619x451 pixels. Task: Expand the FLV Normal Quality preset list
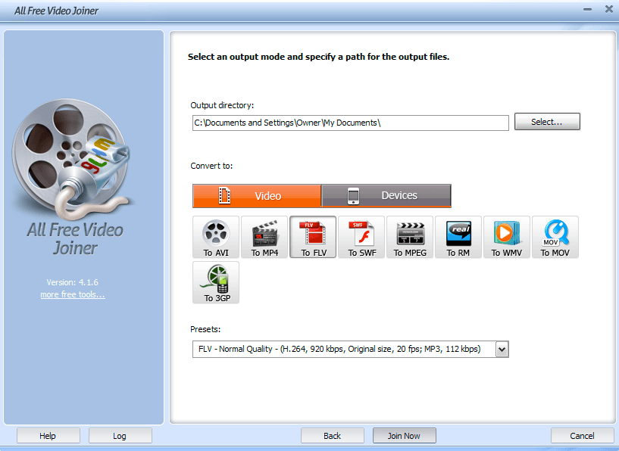tap(501, 349)
